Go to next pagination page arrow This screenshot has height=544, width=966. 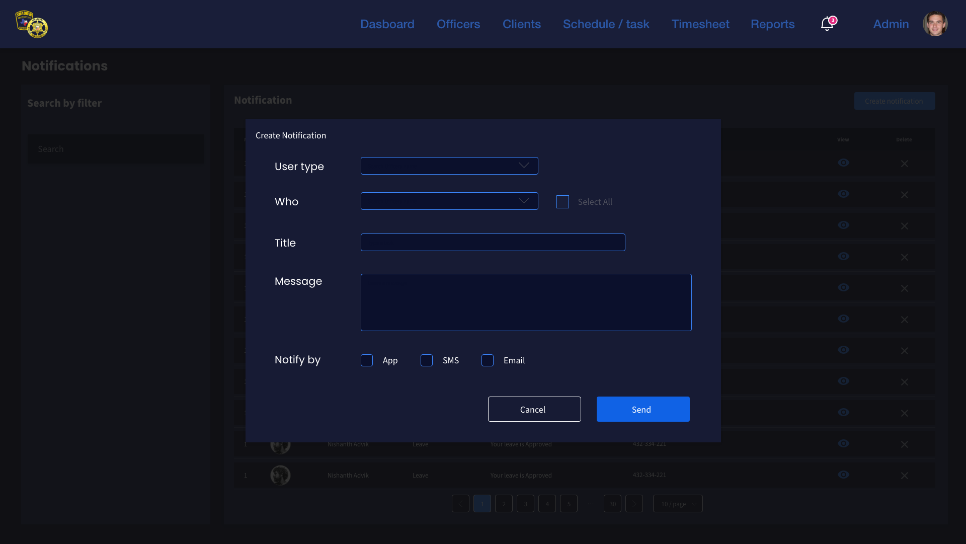tap(634, 504)
